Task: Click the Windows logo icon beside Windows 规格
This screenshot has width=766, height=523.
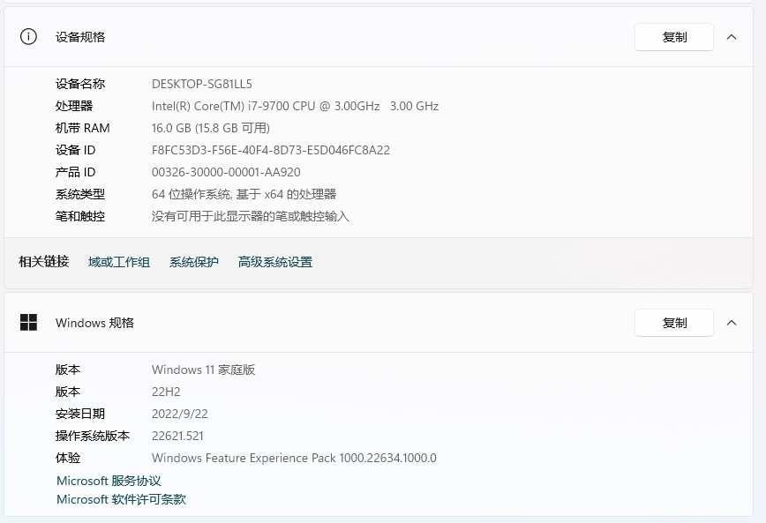Action: [28, 322]
